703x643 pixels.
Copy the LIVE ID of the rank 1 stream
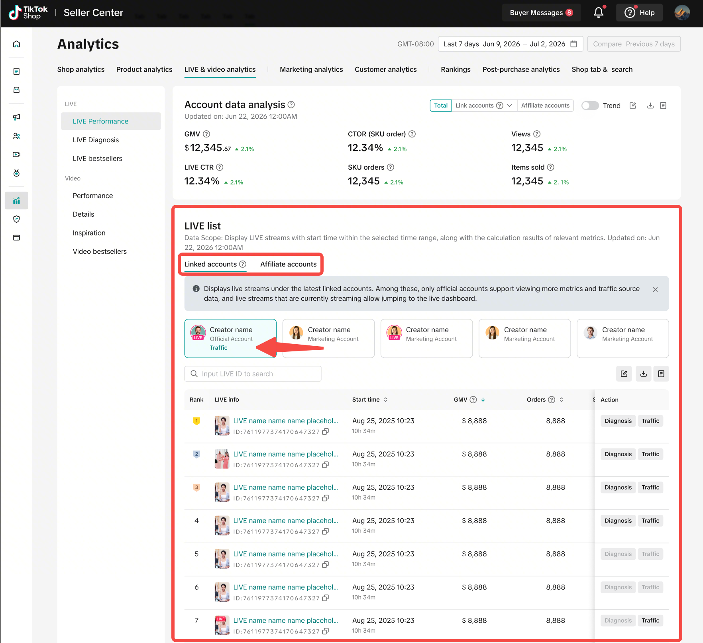(326, 432)
